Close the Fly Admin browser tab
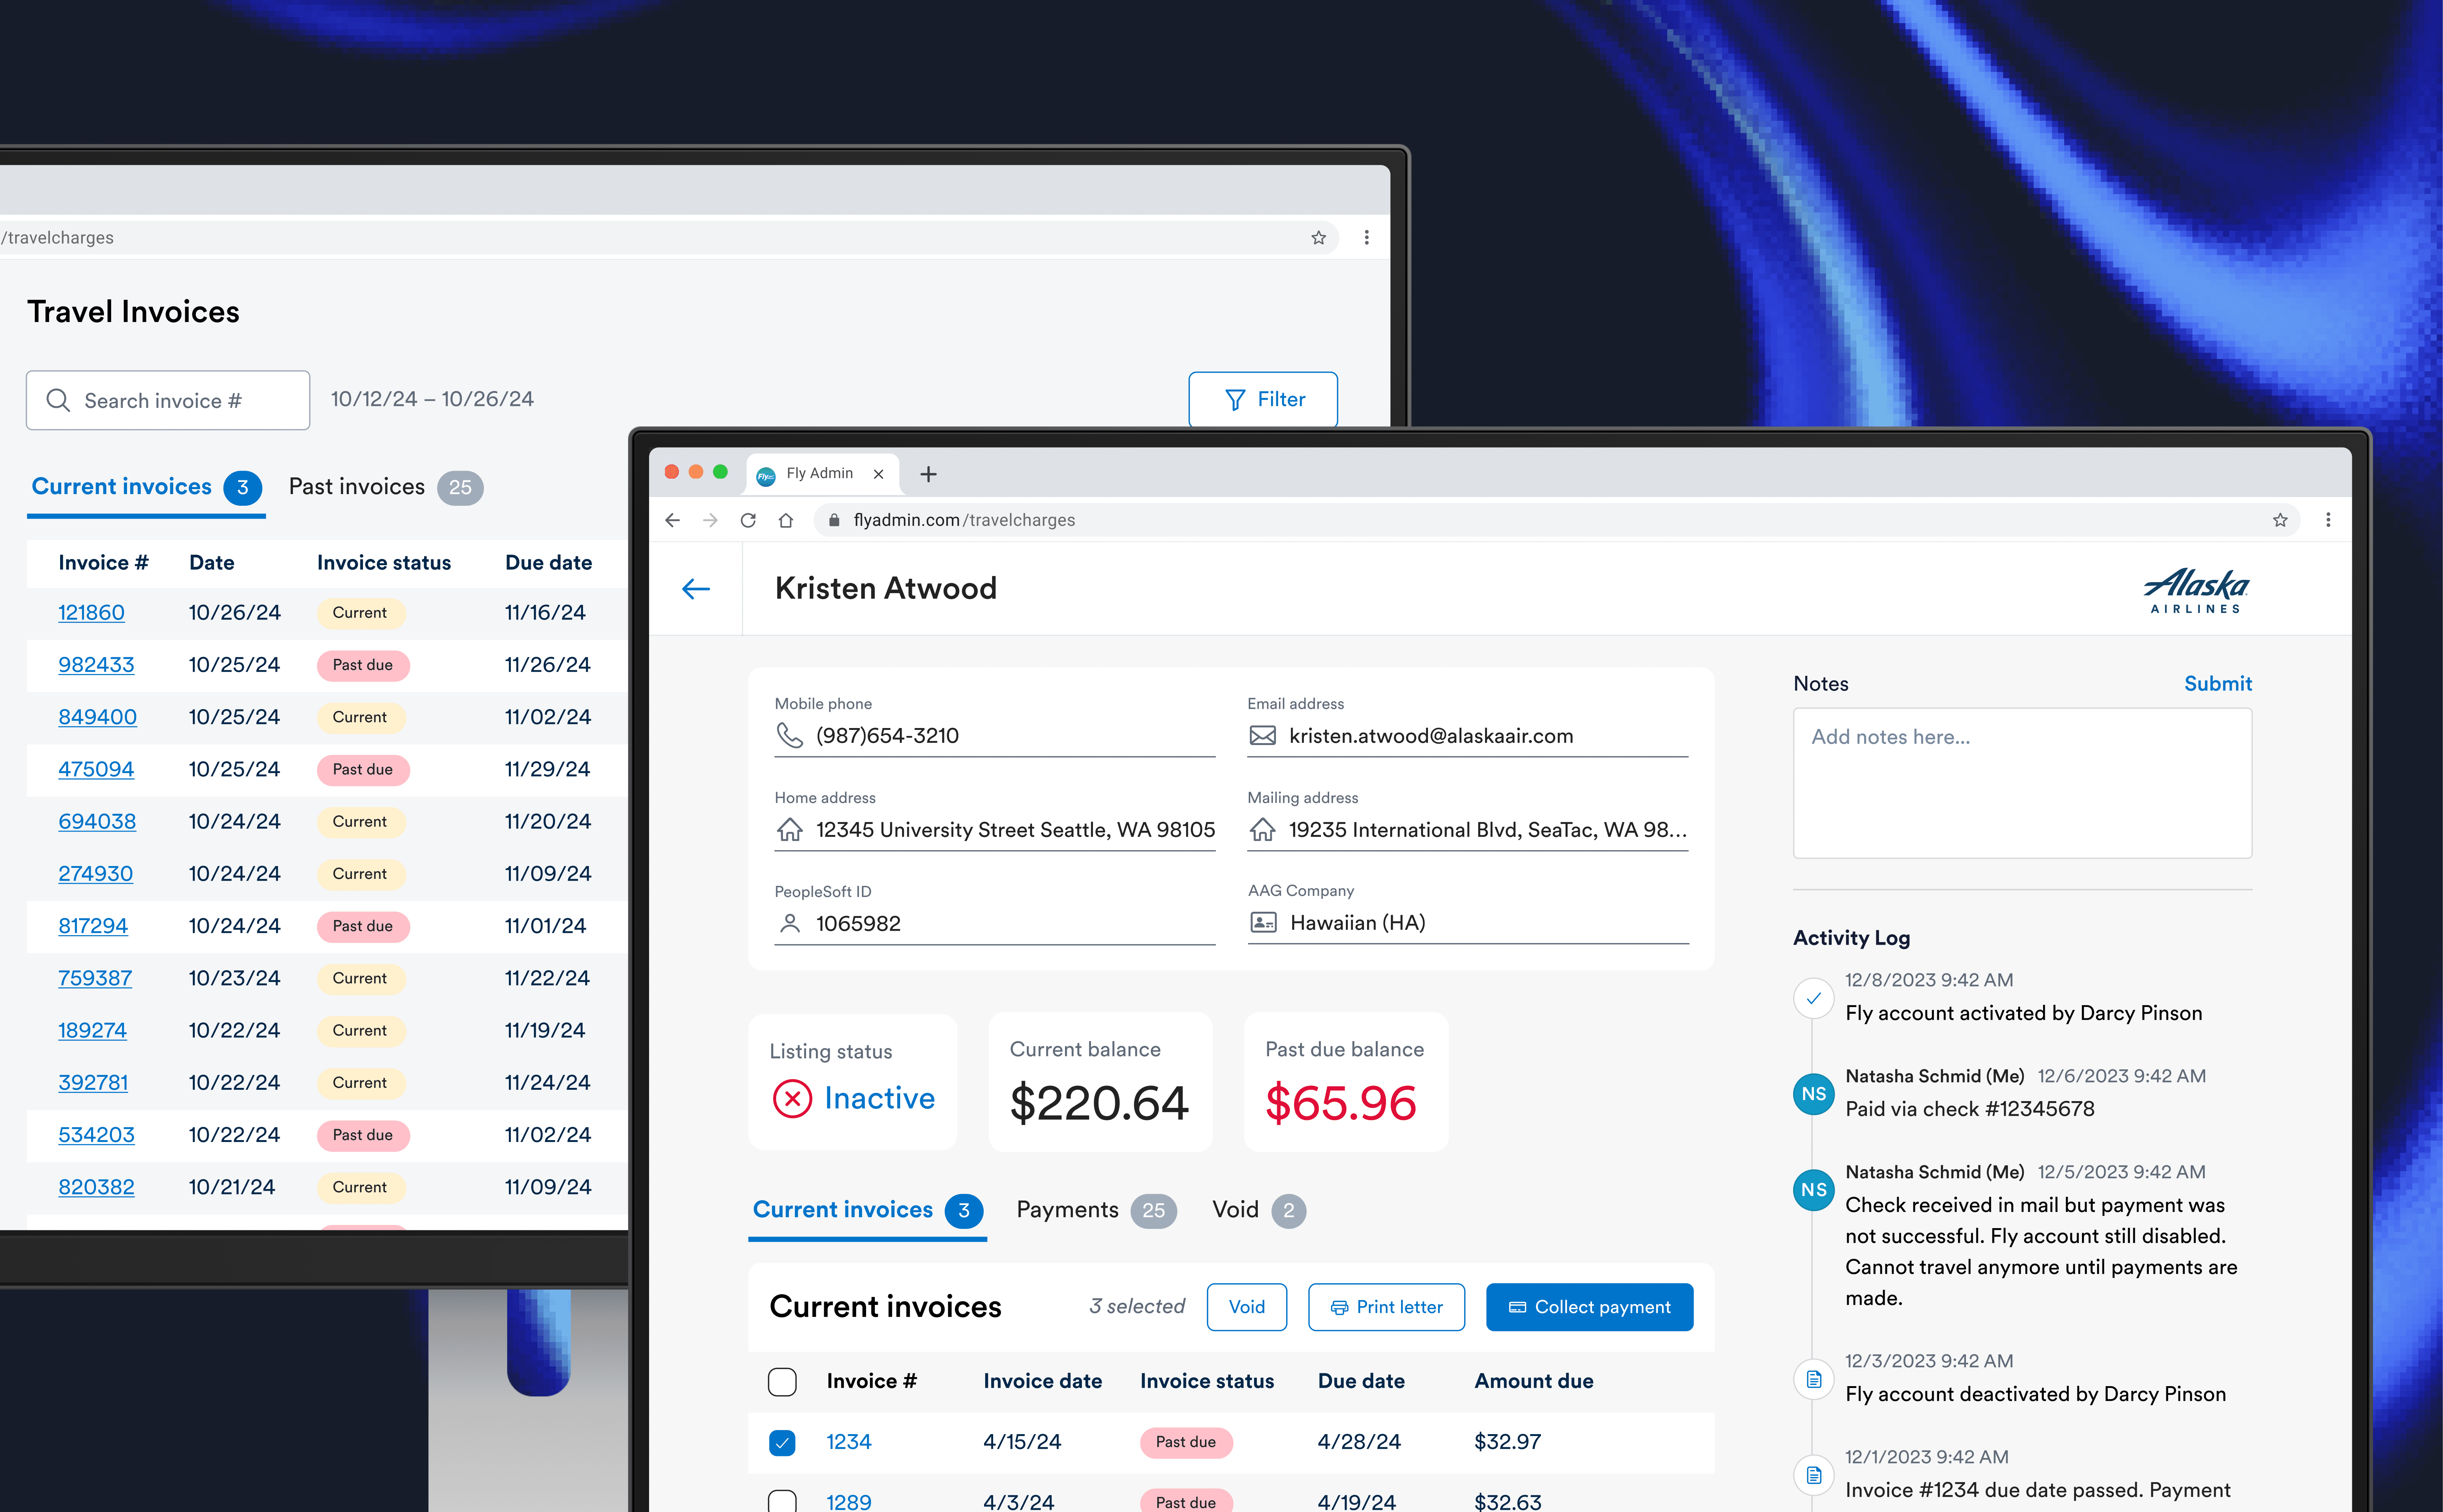 click(878, 474)
